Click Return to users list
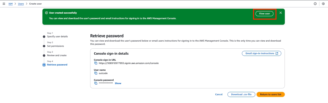The image size is (328, 103). [270, 94]
